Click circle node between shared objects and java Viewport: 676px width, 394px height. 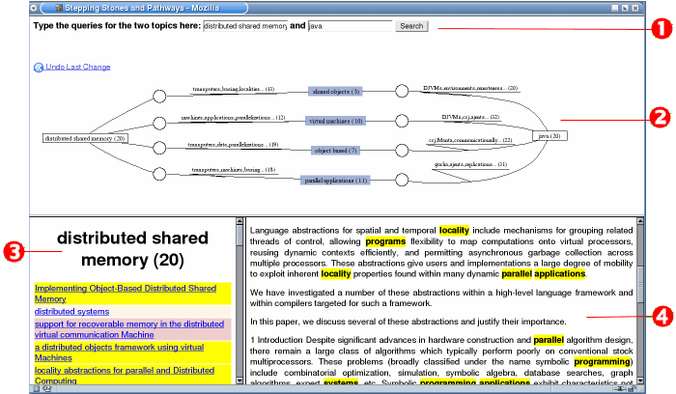(402, 91)
